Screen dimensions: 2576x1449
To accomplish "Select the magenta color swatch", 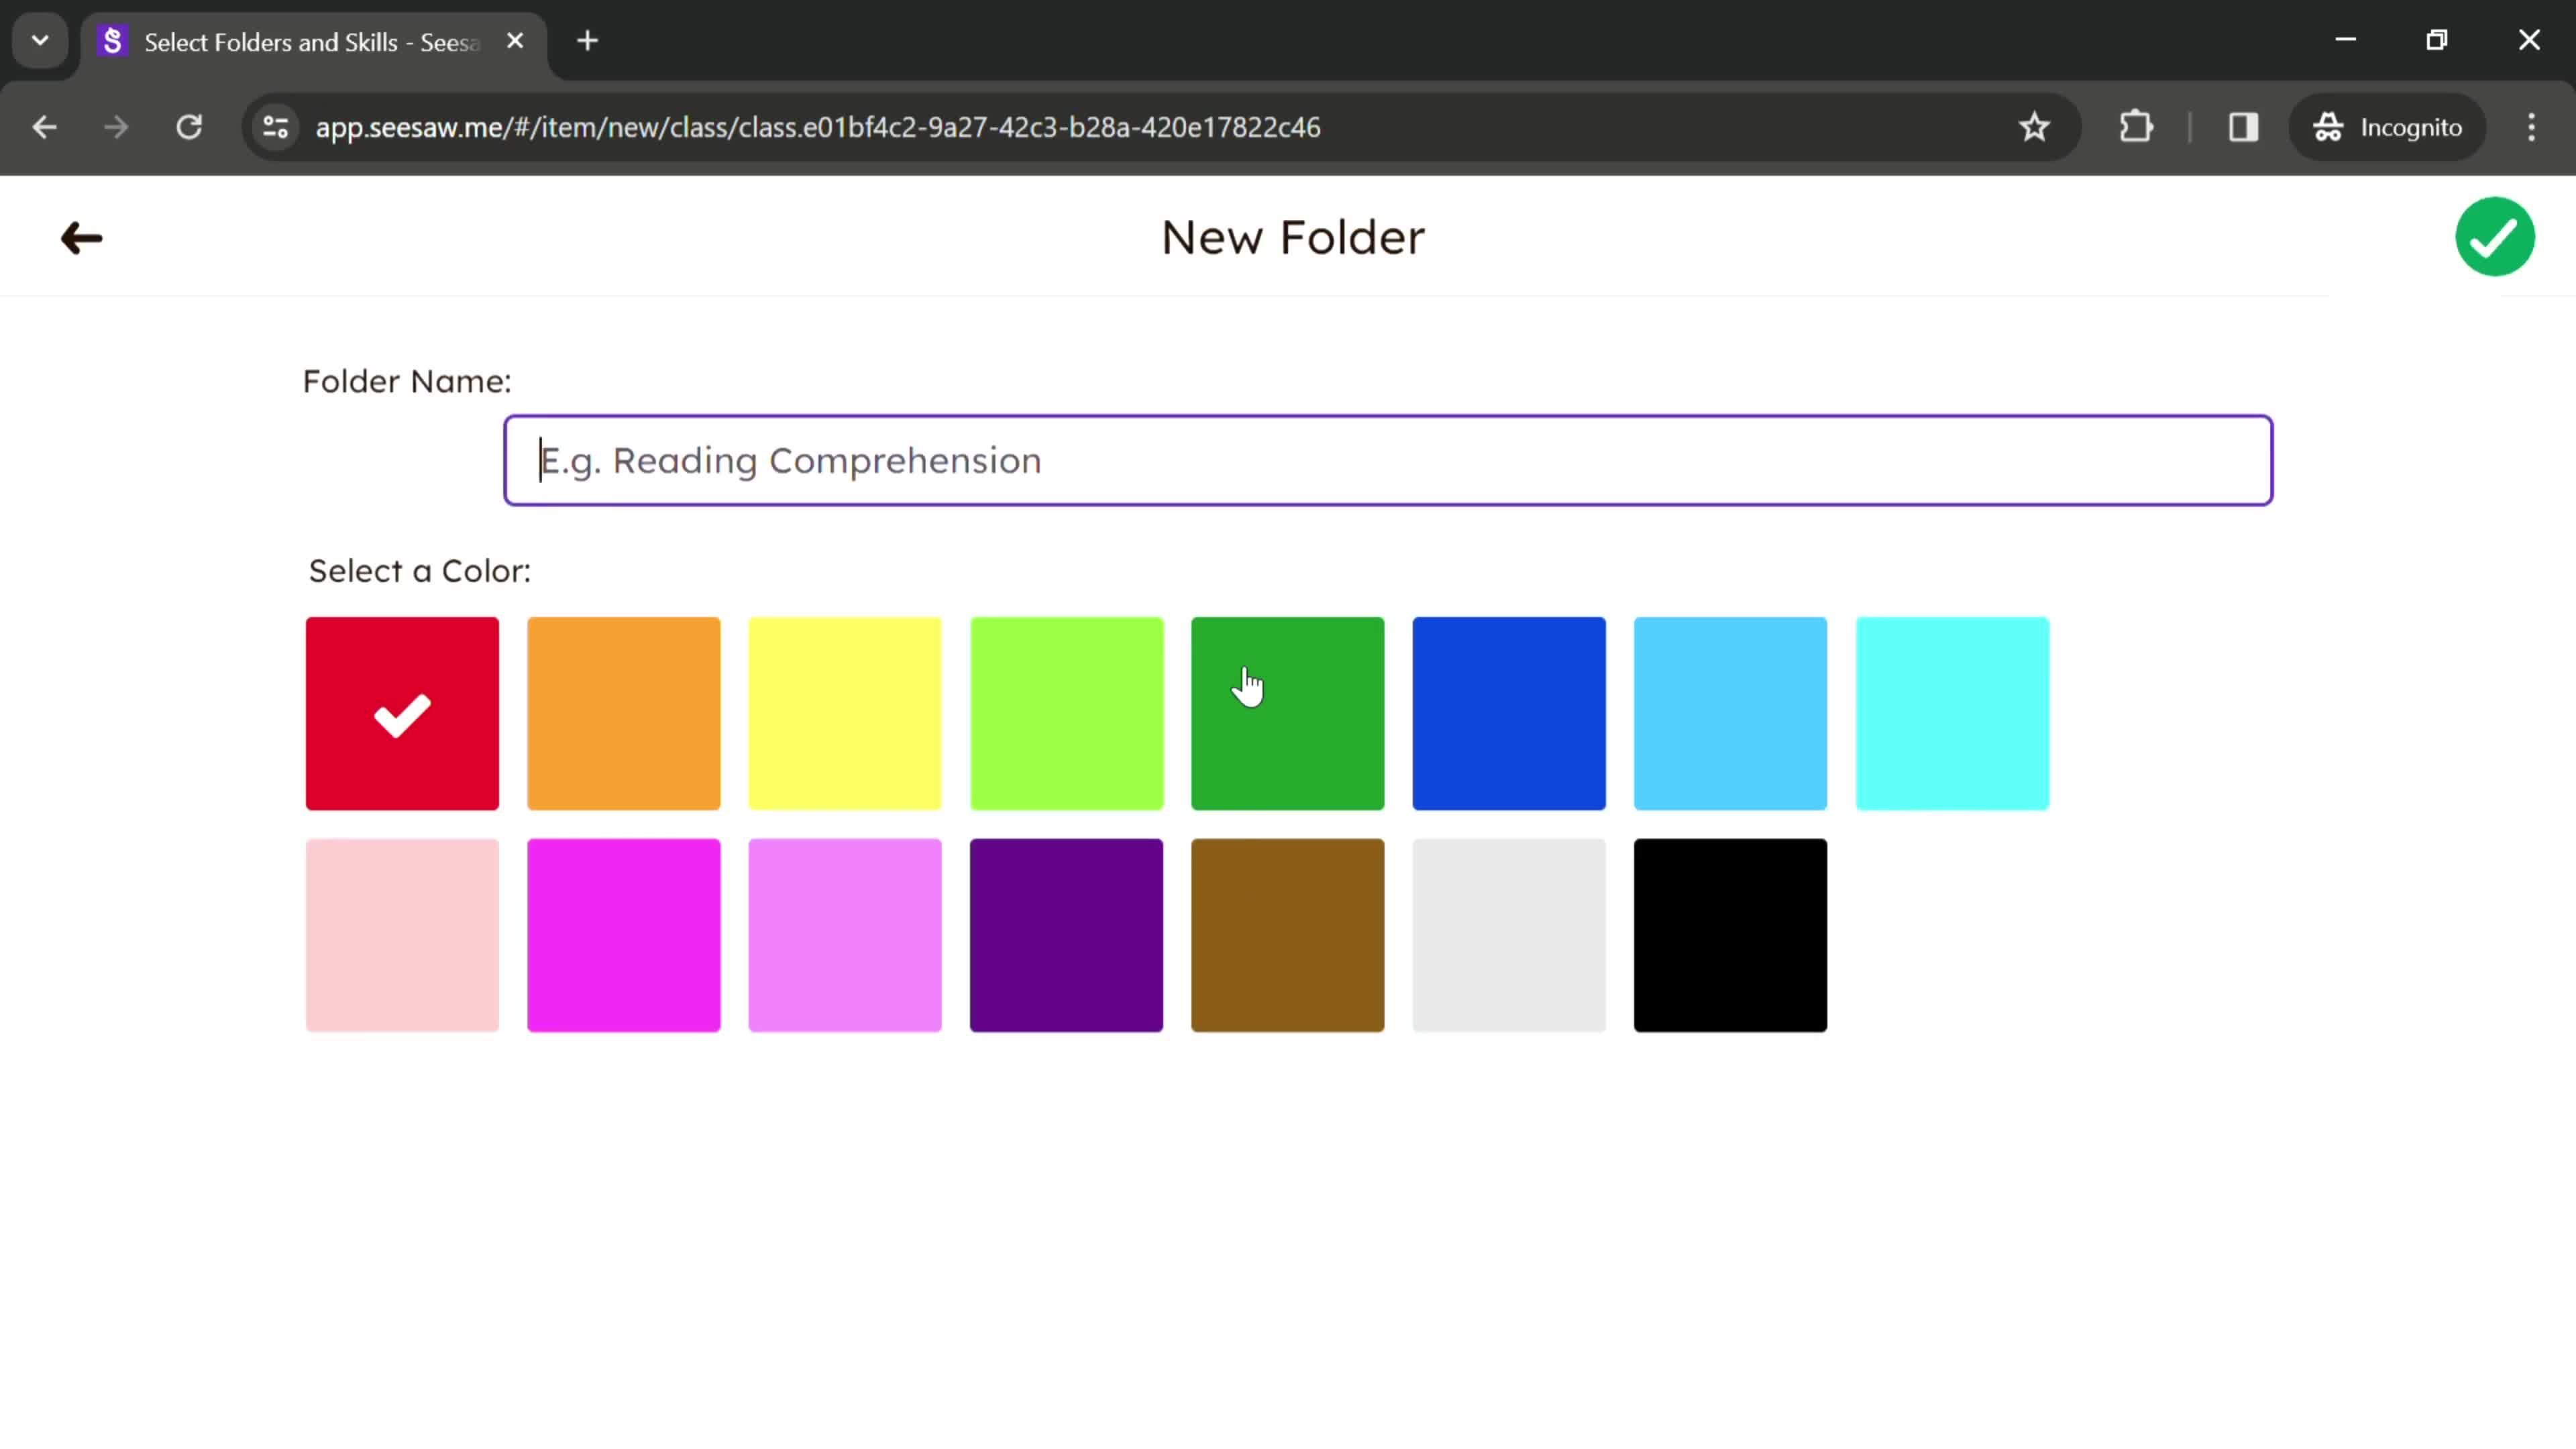I will (x=623, y=935).
